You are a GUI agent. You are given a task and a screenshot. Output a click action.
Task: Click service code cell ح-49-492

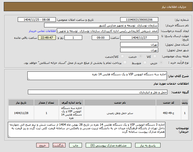click(168, 113)
